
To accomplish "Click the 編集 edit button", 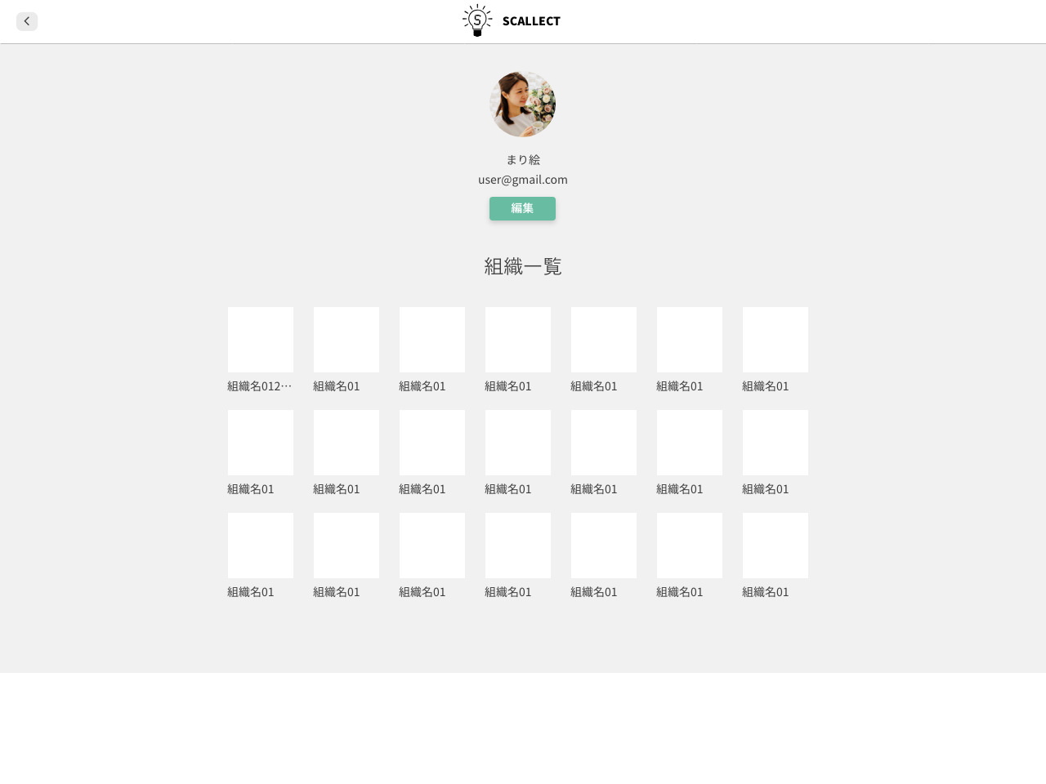I will click(x=522, y=208).
